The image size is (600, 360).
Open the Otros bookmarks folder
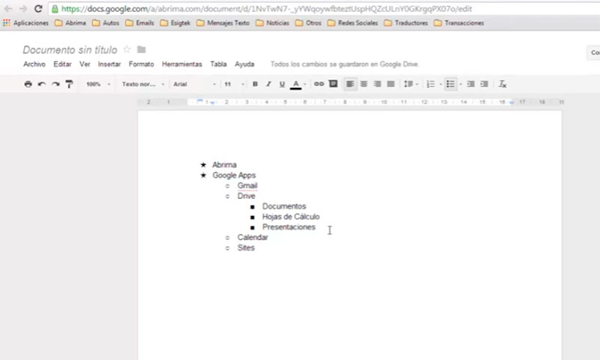[308, 23]
